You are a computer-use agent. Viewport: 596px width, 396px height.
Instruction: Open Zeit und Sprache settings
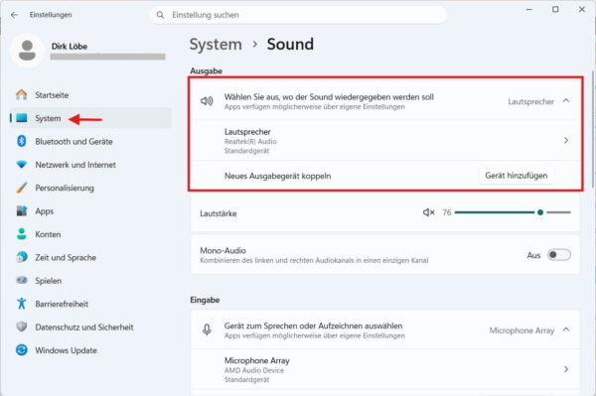tap(90, 257)
